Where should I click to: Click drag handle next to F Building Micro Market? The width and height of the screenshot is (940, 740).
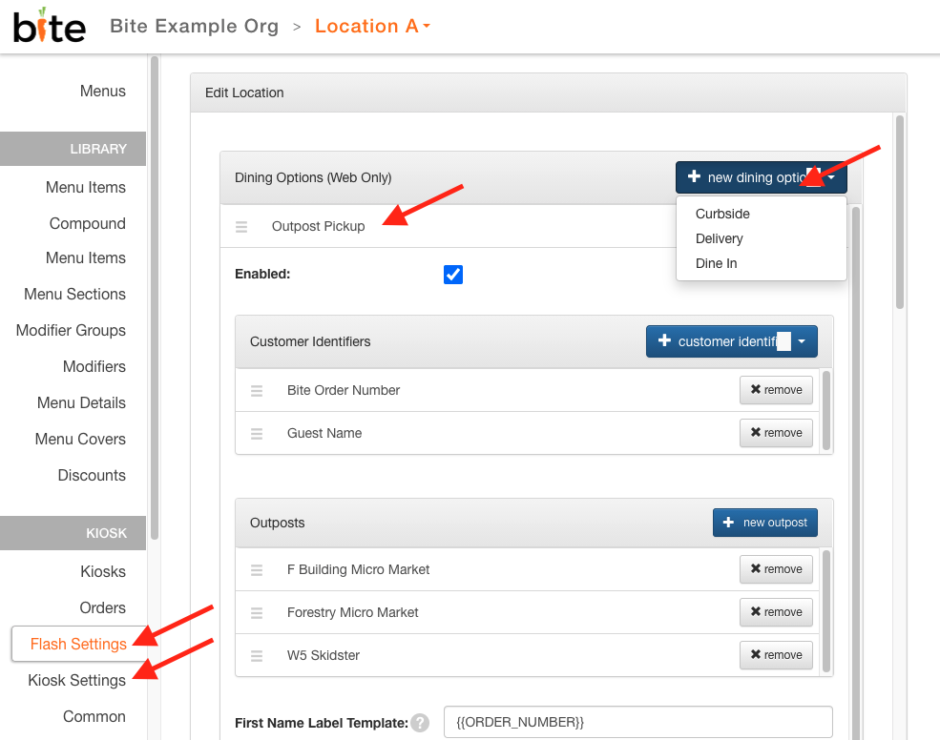pyautogui.click(x=257, y=570)
